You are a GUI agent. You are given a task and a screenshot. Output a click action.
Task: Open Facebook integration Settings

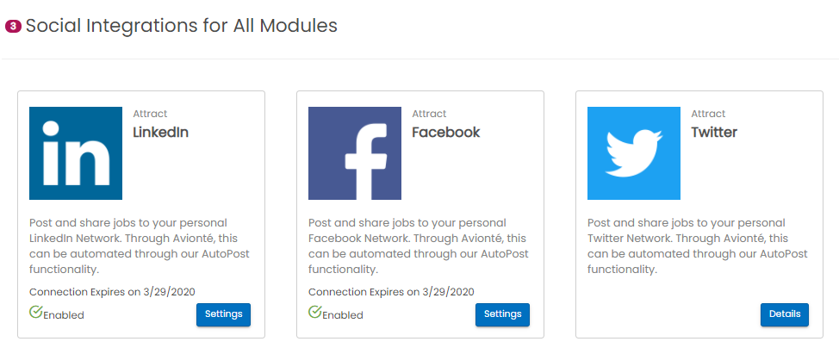click(502, 314)
